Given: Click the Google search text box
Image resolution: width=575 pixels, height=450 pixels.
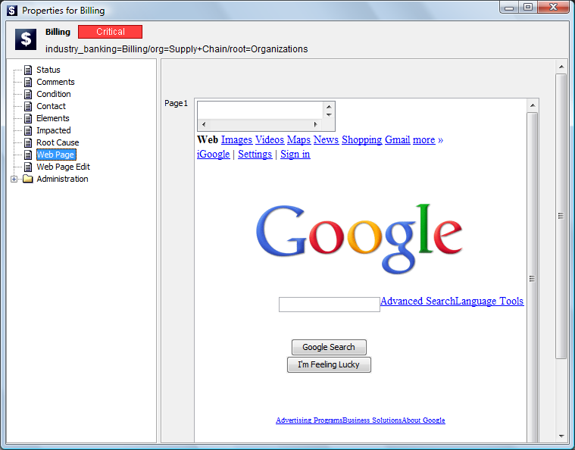Looking at the screenshot, I should pos(330,305).
